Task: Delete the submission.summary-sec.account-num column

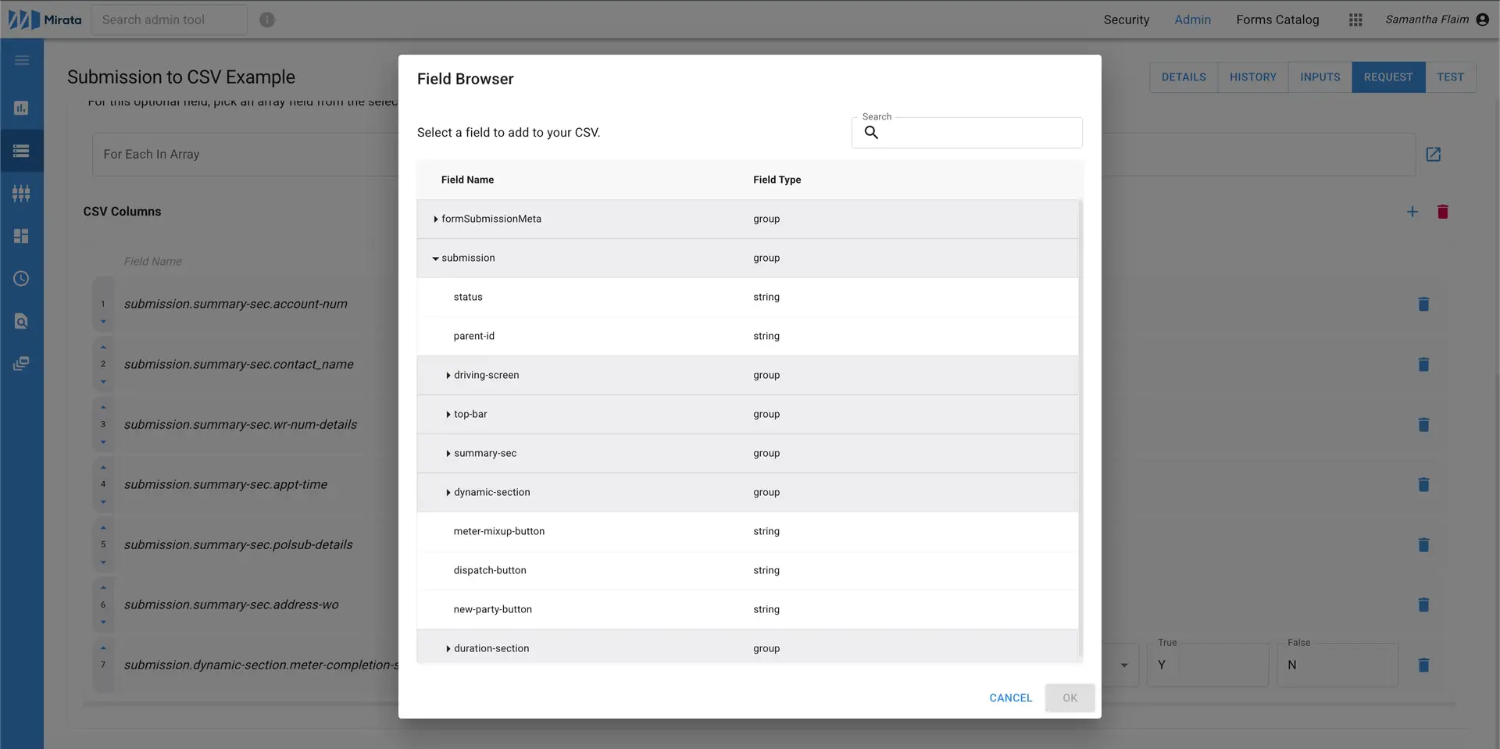Action: click(1423, 305)
